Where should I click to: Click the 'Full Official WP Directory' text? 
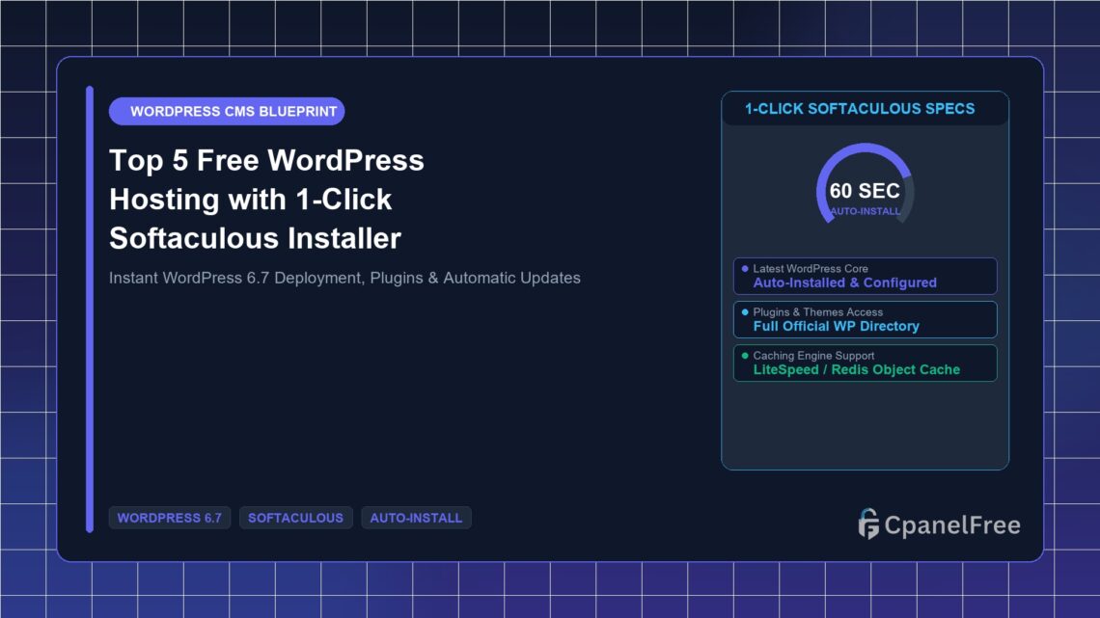[837, 326]
